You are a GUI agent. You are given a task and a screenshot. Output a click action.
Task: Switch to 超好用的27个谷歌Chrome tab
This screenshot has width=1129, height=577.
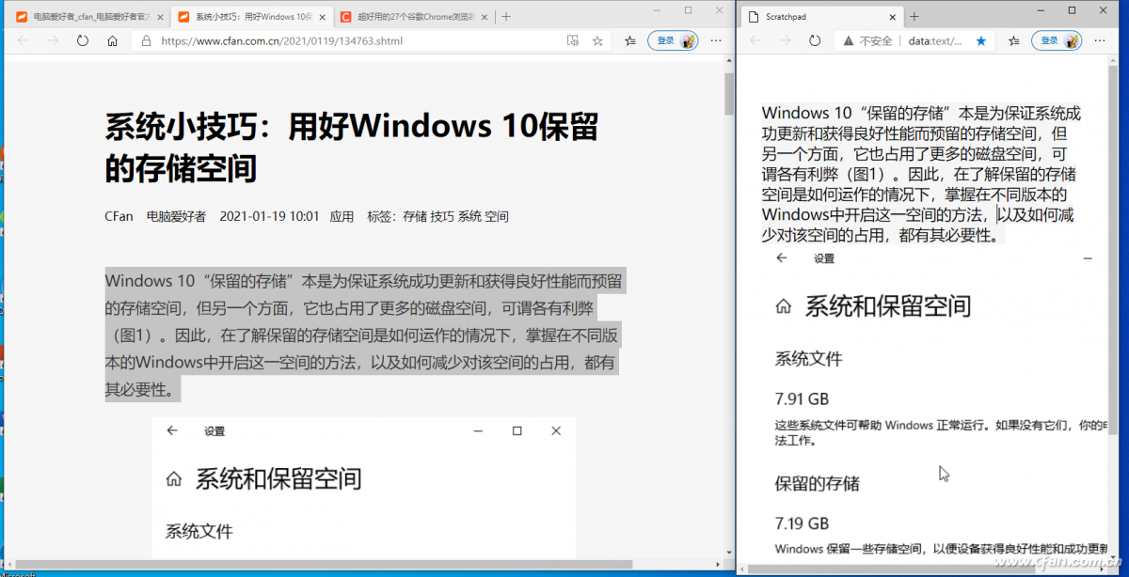click(414, 17)
